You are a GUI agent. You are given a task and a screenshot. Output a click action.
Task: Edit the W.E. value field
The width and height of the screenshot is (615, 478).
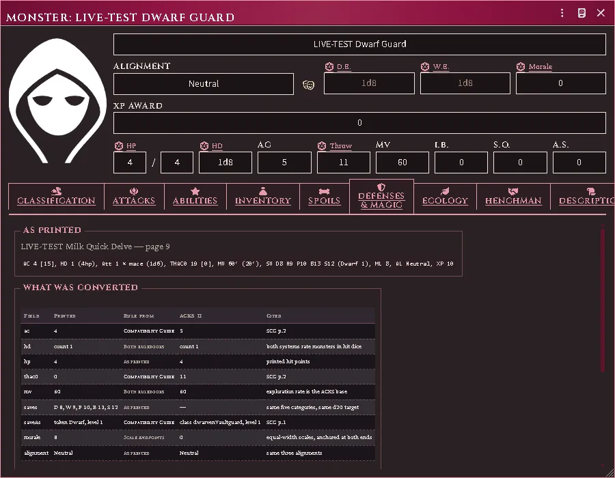click(x=465, y=83)
